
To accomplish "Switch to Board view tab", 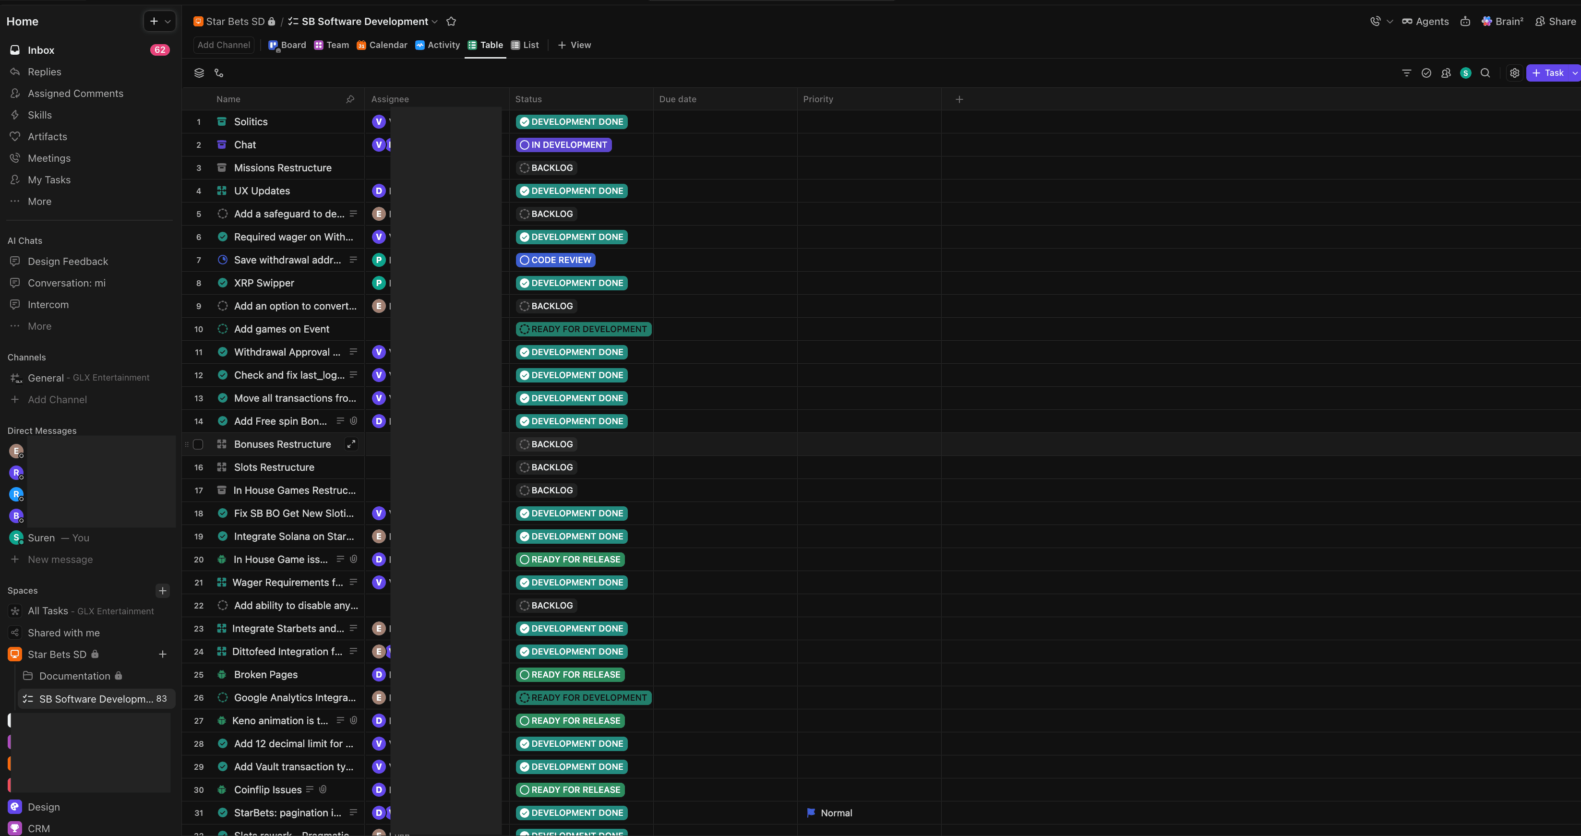I will (x=287, y=45).
